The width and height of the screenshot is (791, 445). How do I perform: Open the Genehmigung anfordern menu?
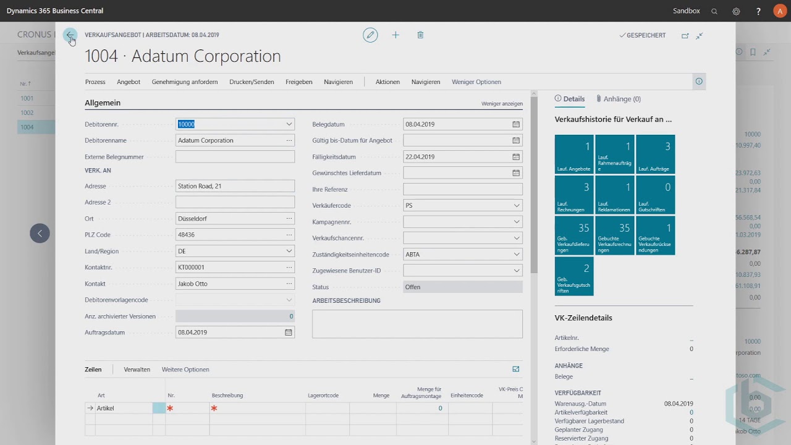(184, 82)
